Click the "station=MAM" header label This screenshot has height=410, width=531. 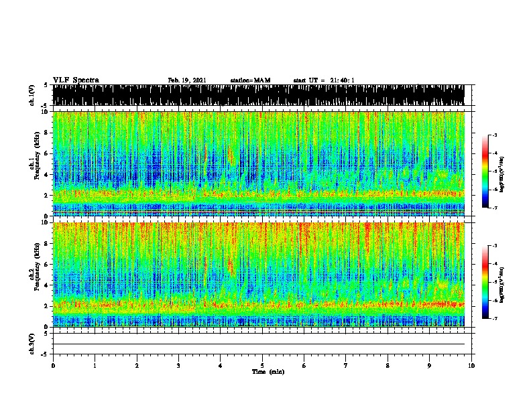click(250, 80)
